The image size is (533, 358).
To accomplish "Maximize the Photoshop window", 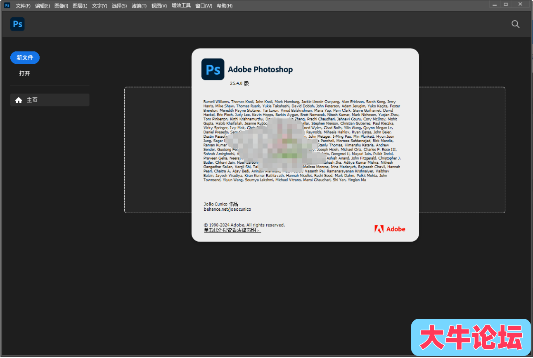I will pos(506,4).
